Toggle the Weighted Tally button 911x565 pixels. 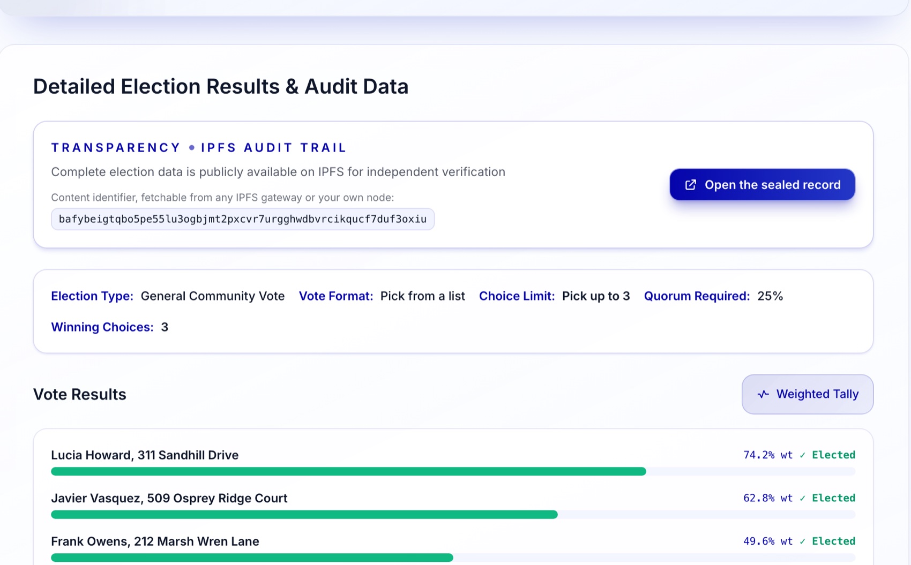pyautogui.click(x=808, y=394)
